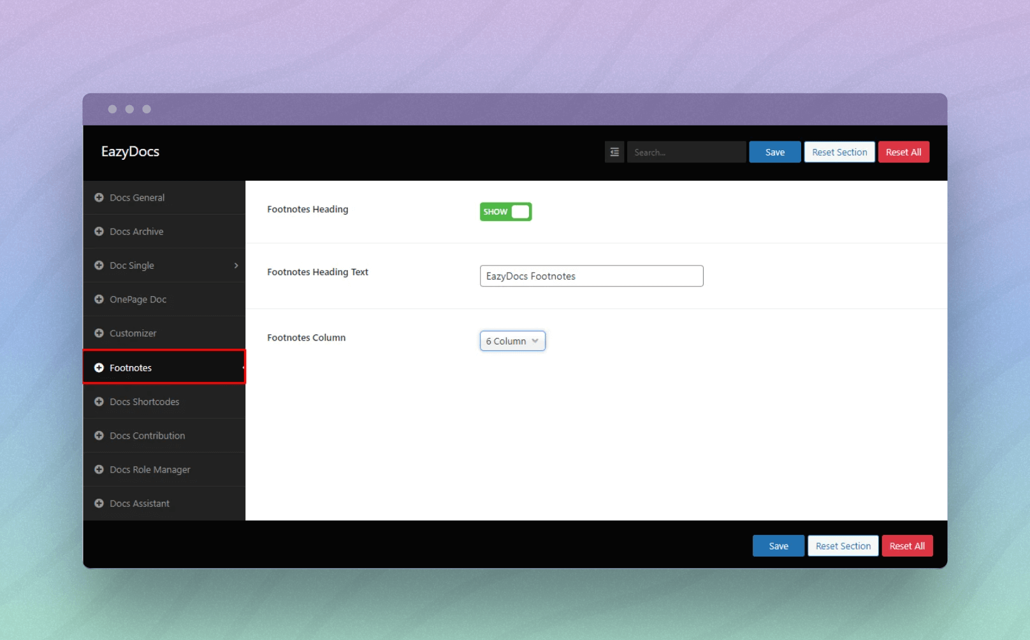Open the Doc Single settings section

click(132, 266)
